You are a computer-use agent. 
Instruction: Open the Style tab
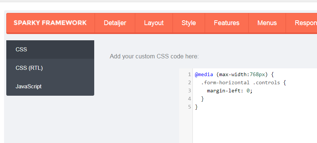click(x=189, y=23)
